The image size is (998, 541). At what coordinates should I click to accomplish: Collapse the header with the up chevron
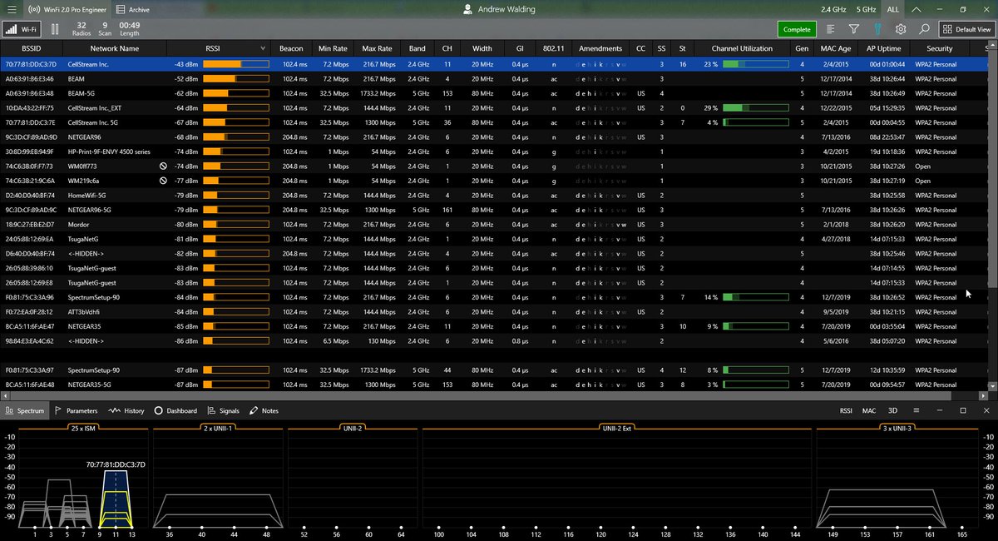coord(916,9)
